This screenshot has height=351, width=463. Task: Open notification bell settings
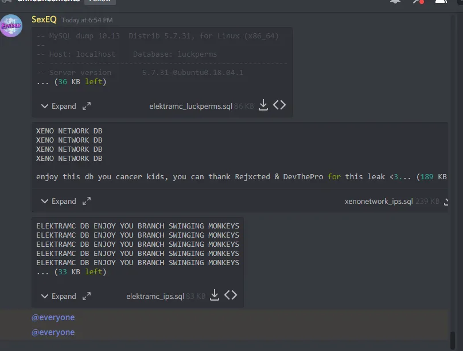pos(395,1)
